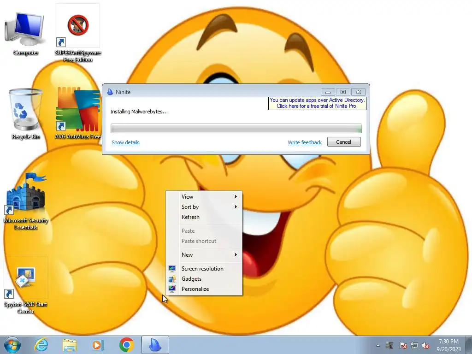Maximize the Ninite window

click(x=343, y=92)
